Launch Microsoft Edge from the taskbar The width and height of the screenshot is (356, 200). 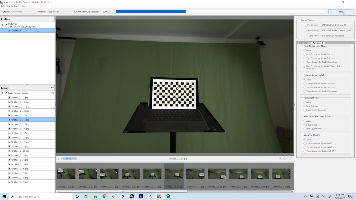pos(168,196)
